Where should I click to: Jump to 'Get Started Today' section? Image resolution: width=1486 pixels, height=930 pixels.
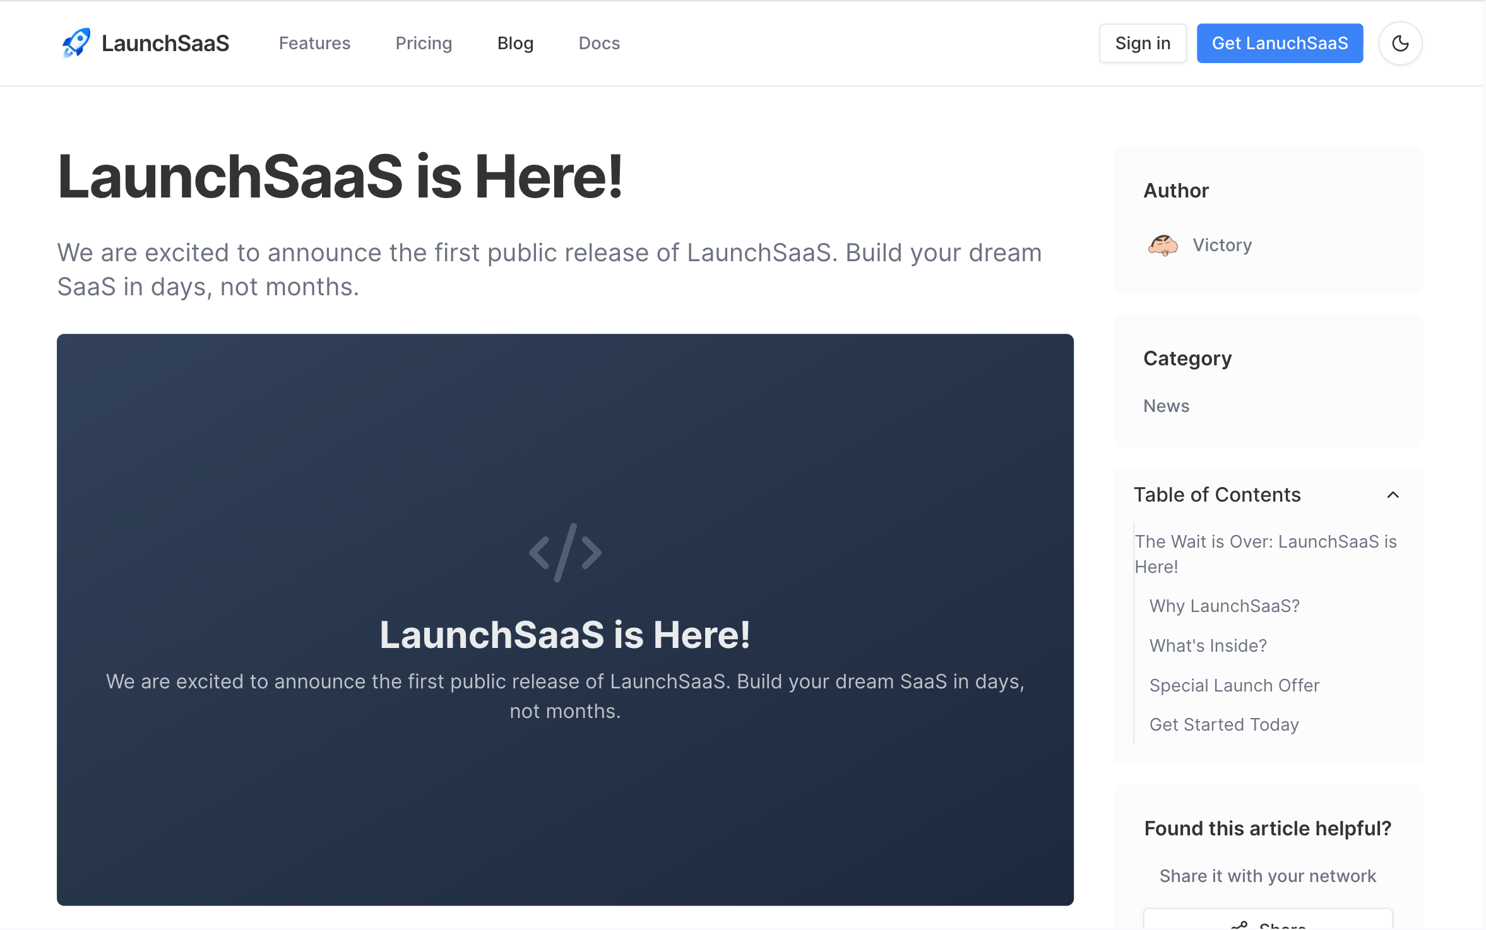(x=1224, y=724)
